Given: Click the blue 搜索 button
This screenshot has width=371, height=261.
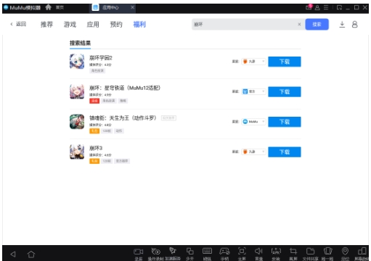Looking at the screenshot, I should [x=317, y=25].
